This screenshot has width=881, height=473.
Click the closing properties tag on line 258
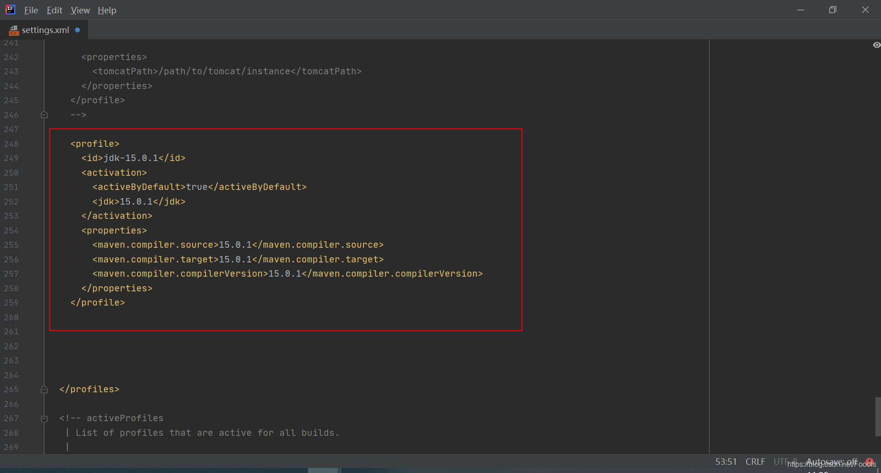click(x=117, y=289)
